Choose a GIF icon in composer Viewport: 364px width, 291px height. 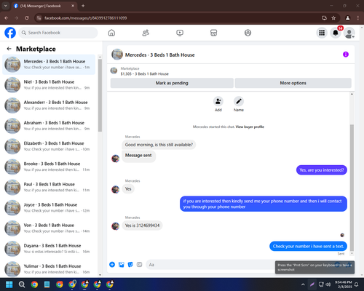point(139,265)
